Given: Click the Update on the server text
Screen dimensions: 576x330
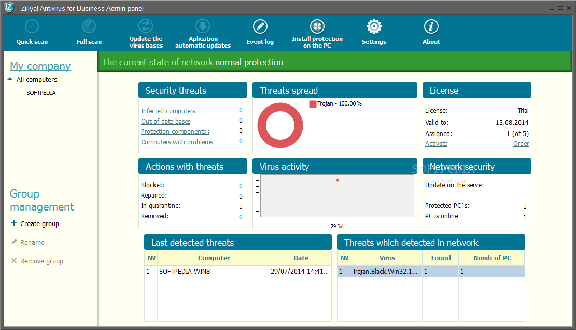Looking at the screenshot, I should click(454, 185).
